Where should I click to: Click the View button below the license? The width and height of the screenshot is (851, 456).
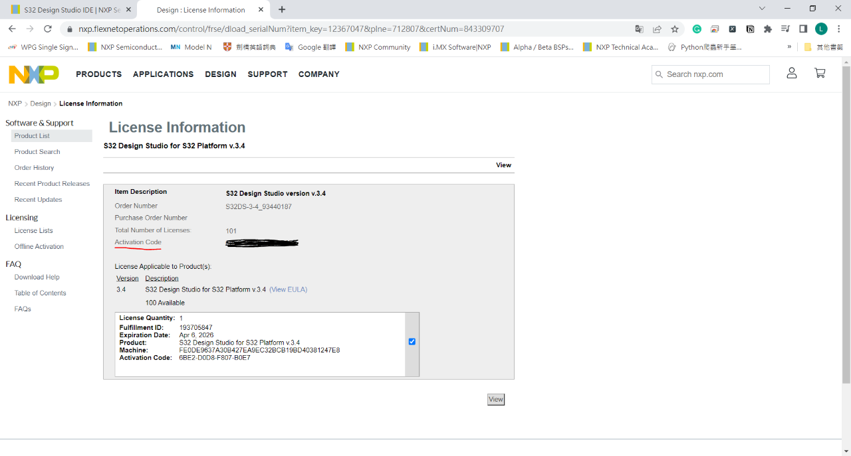click(496, 400)
